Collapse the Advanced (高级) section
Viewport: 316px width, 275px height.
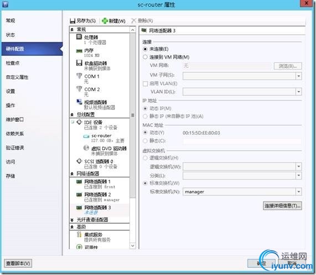point(72,227)
